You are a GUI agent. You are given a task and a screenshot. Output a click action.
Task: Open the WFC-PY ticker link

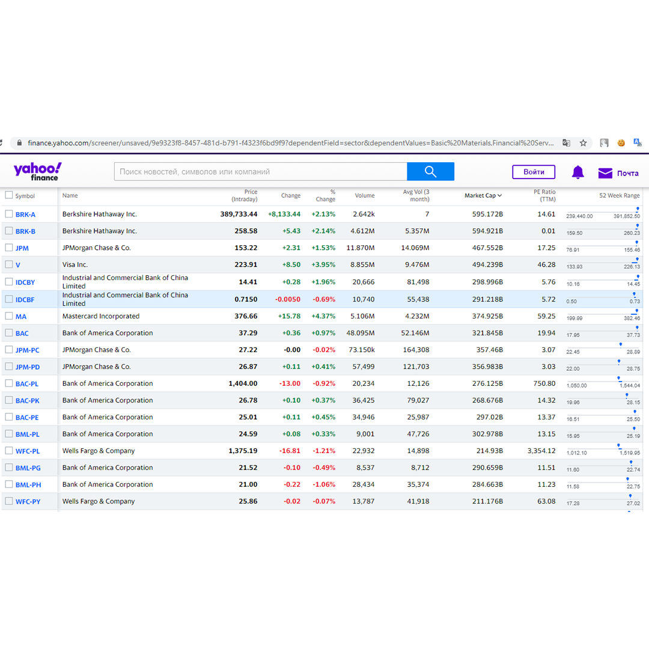click(x=28, y=502)
